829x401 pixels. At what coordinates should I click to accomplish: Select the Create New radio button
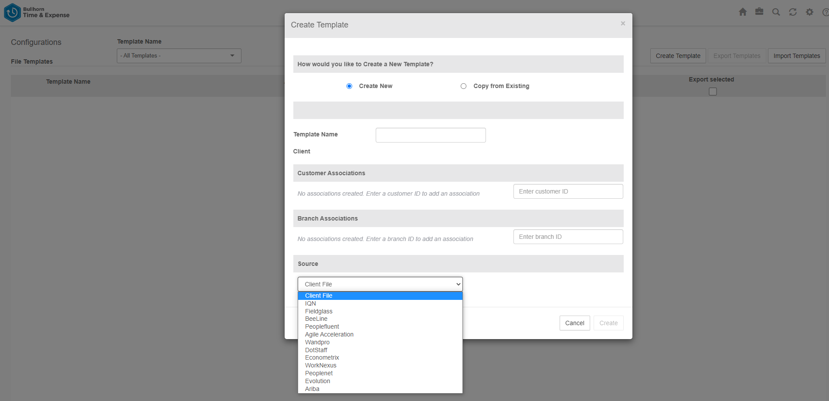[x=349, y=86]
